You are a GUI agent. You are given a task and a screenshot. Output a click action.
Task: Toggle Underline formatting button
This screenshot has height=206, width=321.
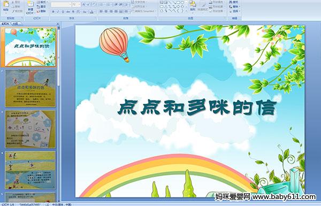point(63,12)
